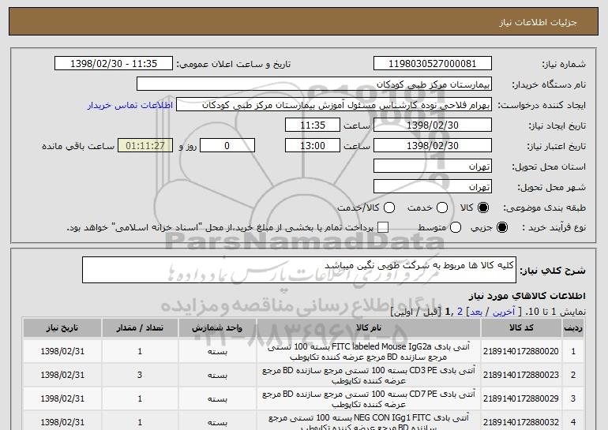
Task: Select the متوسط purchase type radio
Action: pos(456,227)
